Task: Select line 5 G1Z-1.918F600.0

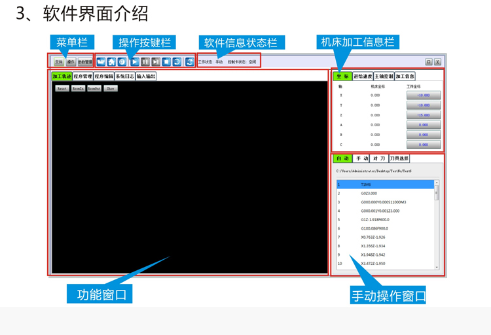Action: (x=386, y=219)
